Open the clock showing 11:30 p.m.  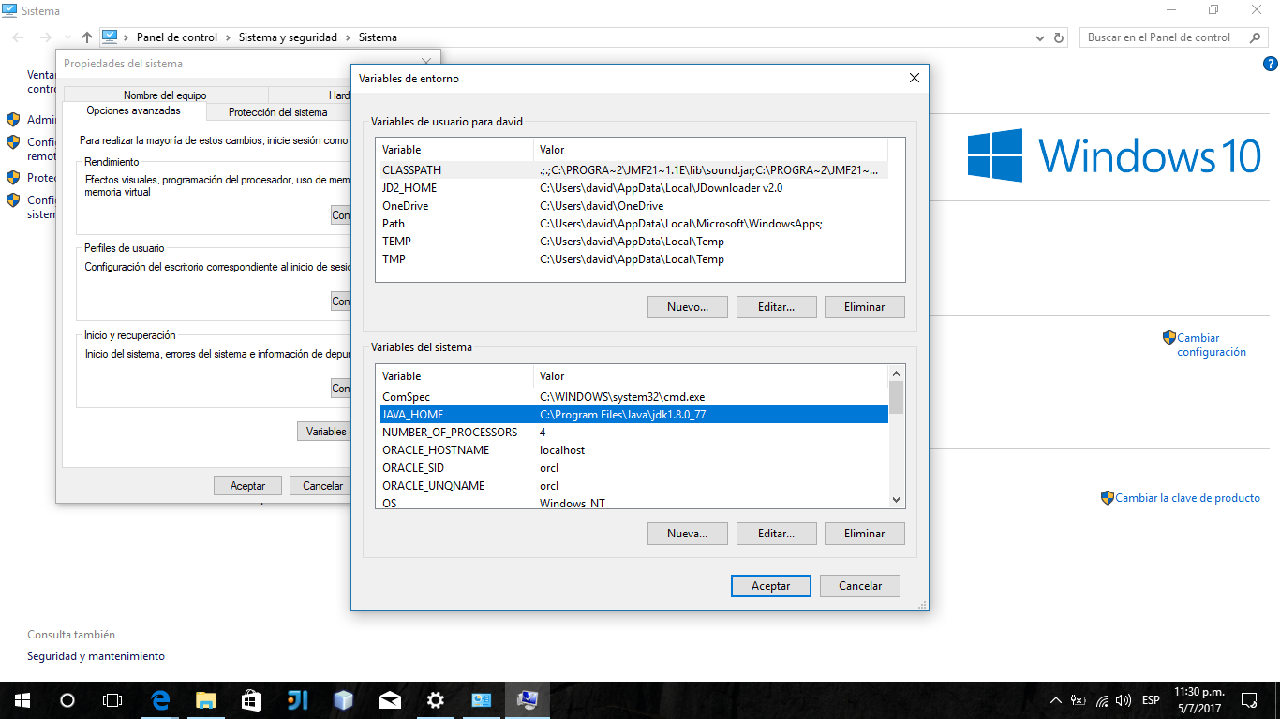tap(1198, 699)
